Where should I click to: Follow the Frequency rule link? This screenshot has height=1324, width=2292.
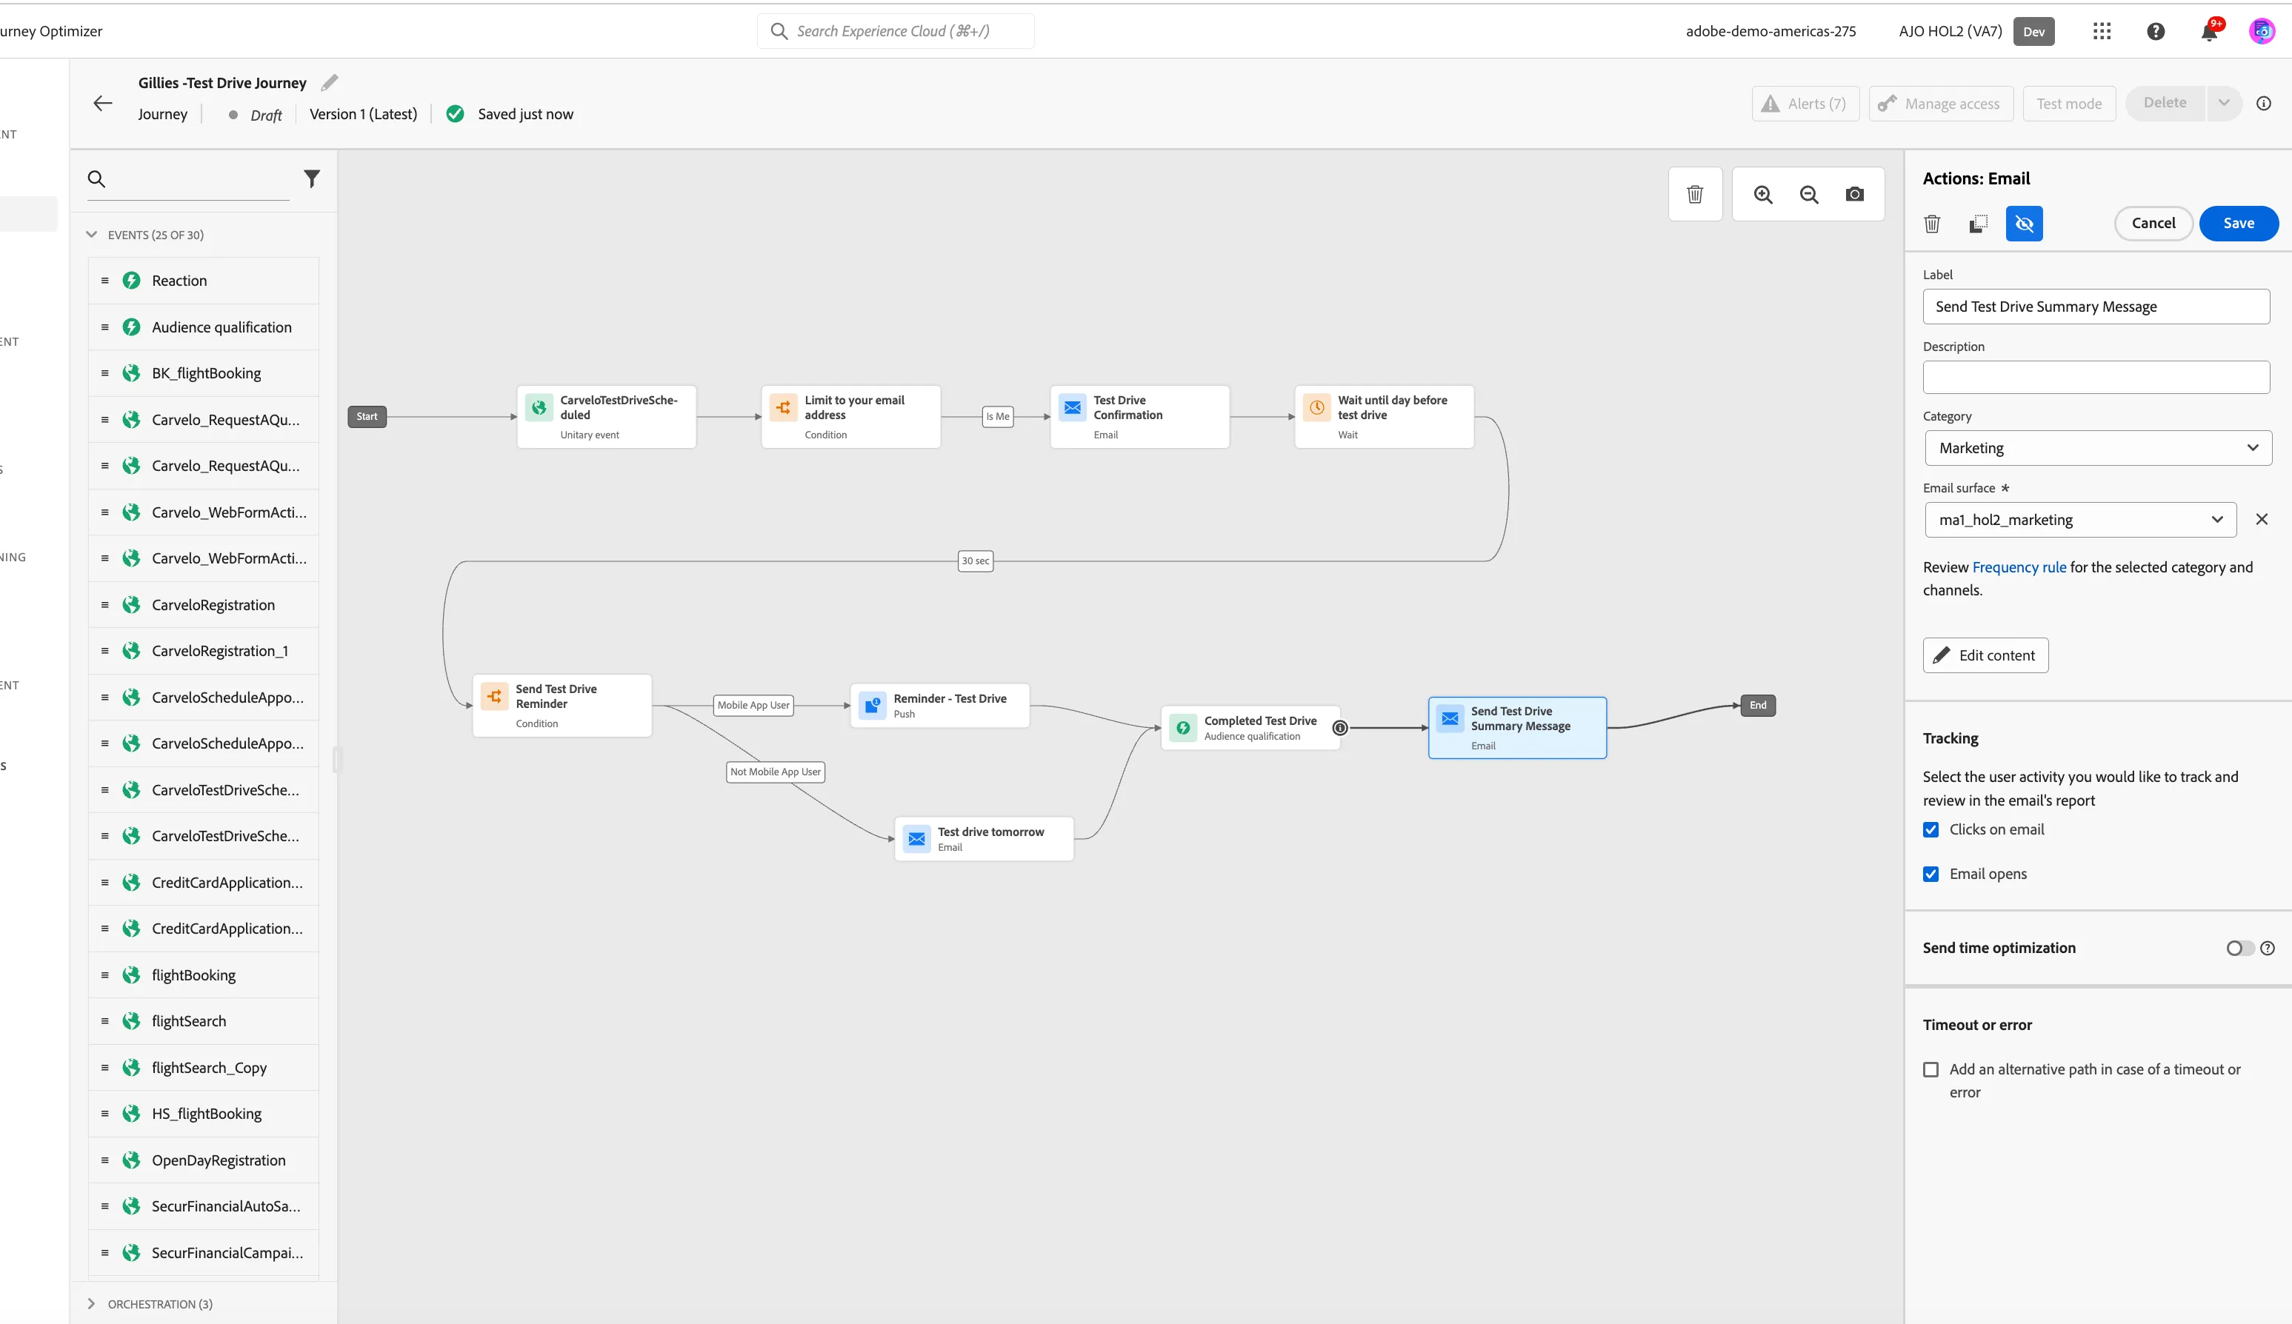2018,566
